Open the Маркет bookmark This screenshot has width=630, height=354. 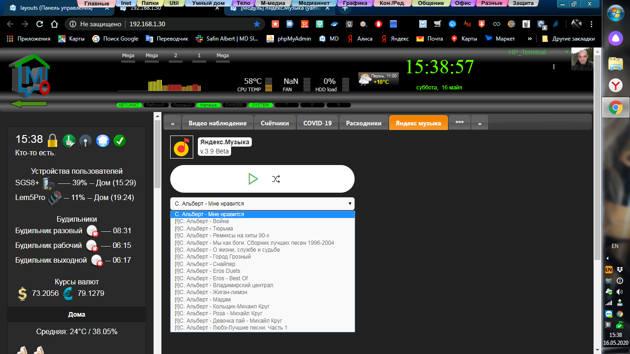point(500,39)
